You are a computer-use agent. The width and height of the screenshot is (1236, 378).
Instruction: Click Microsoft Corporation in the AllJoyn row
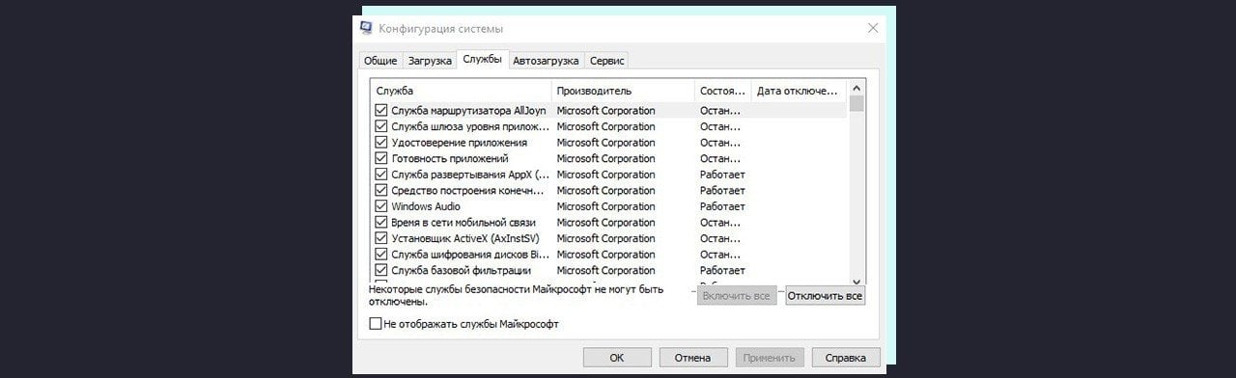[605, 111]
